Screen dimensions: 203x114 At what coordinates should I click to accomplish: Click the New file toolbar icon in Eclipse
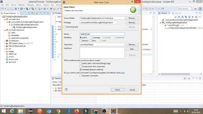(3, 9)
